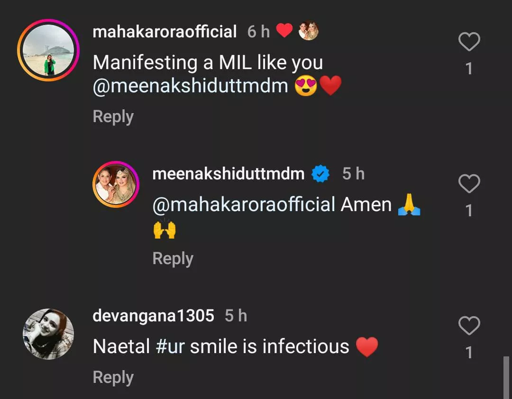
Task: Like mahakaroraofficial's comment with the heart
Action: tap(469, 43)
